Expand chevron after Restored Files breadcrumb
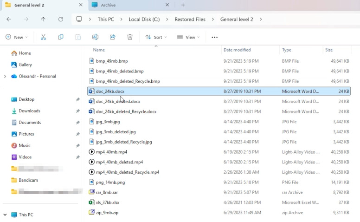 tap(213, 20)
